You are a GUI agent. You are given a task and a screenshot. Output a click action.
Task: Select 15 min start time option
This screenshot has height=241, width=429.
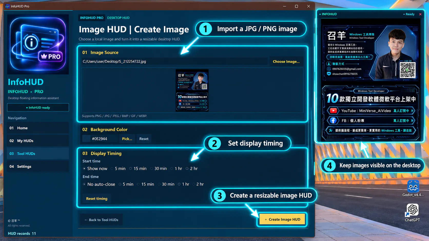point(138,169)
